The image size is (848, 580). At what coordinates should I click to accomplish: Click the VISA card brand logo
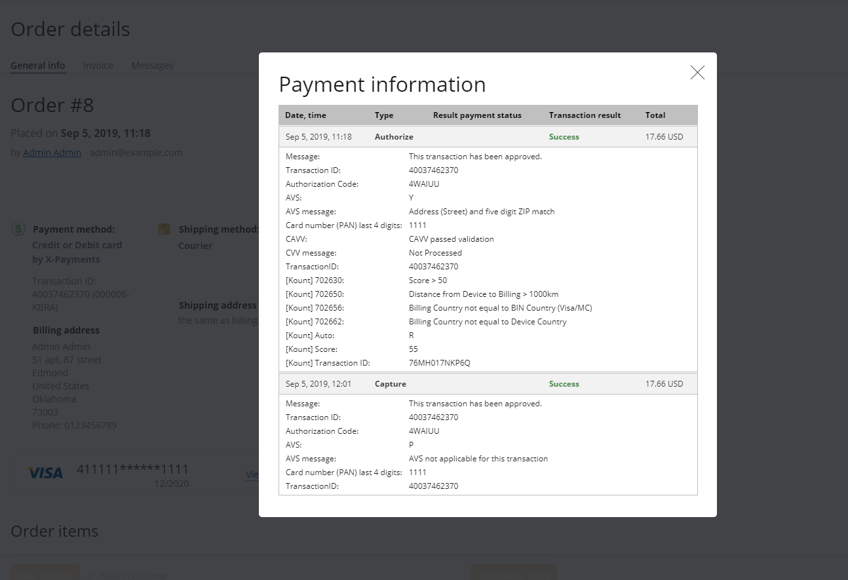[x=45, y=473]
